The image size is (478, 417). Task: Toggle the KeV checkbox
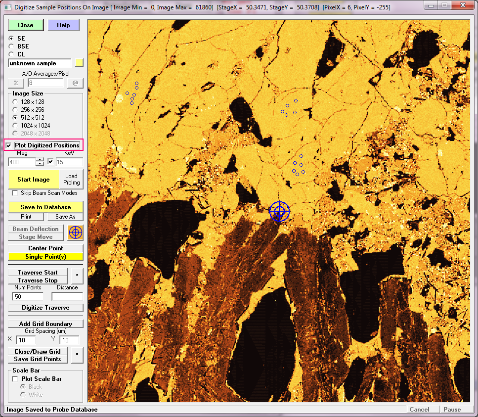[50, 162]
